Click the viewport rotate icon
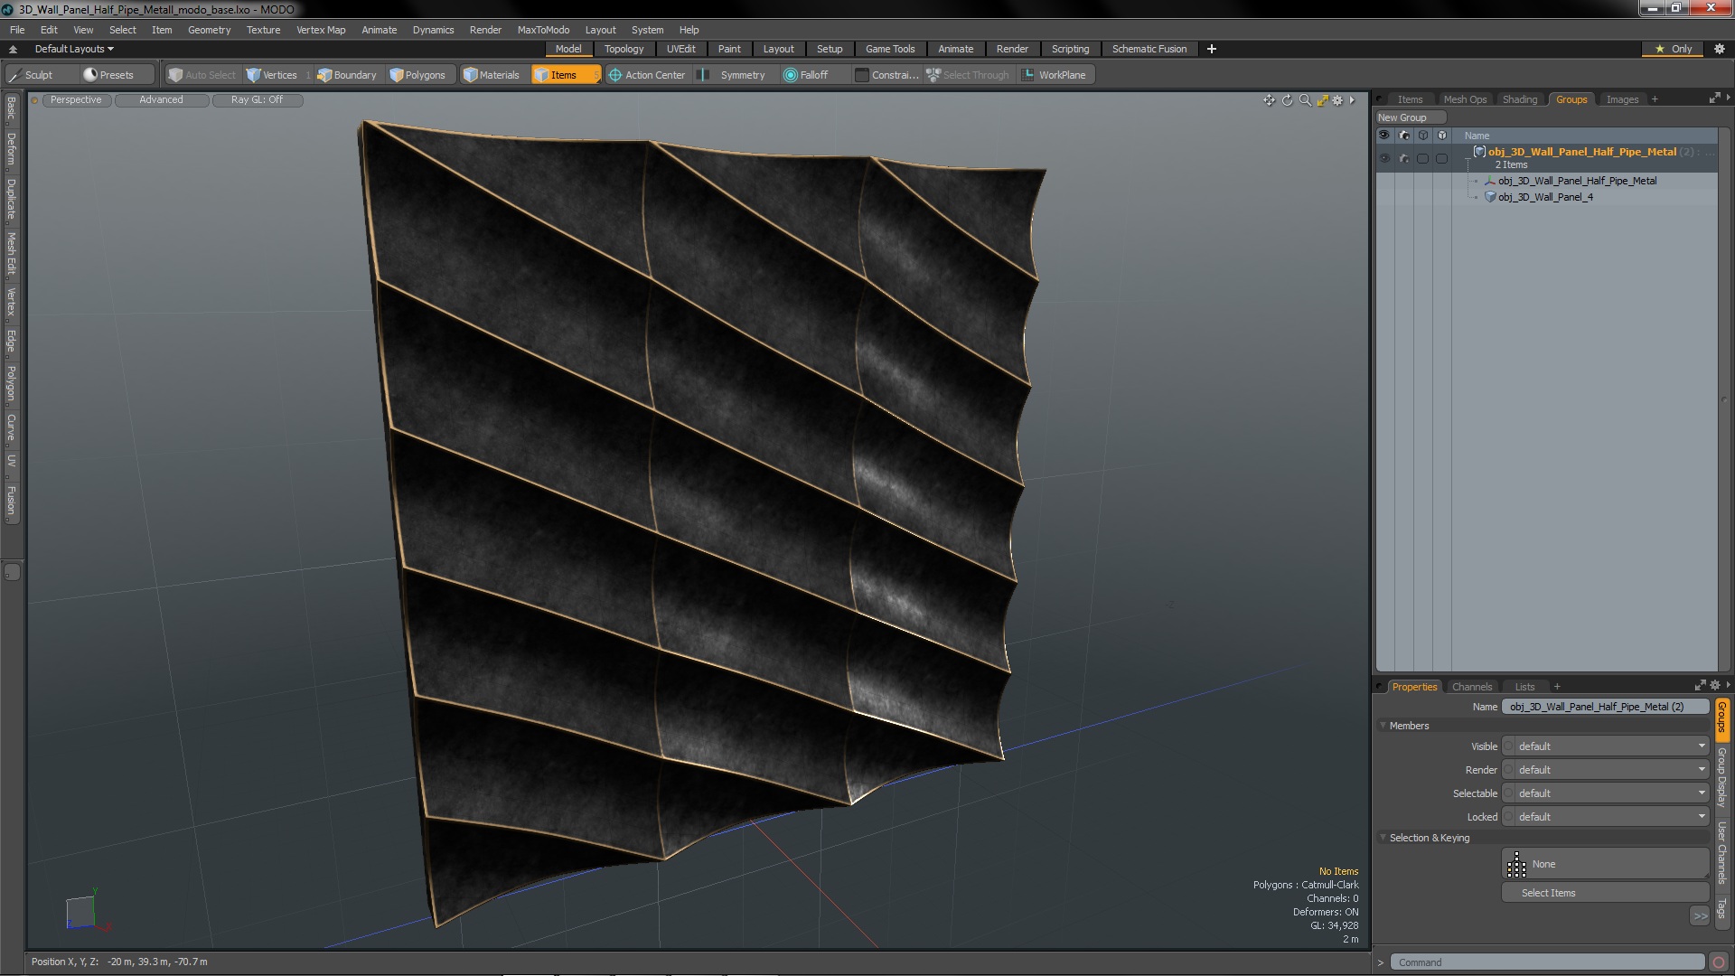The image size is (1735, 976). pyautogui.click(x=1287, y=100)
